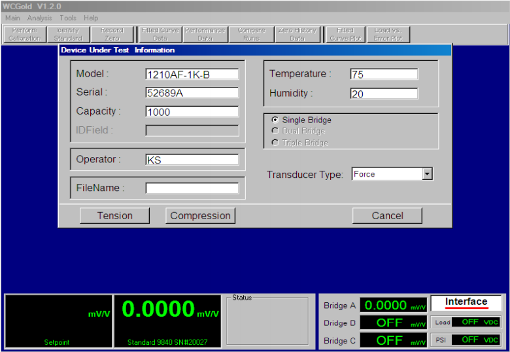Open the Tools menu
510x352 pixels.
(68, 18)
